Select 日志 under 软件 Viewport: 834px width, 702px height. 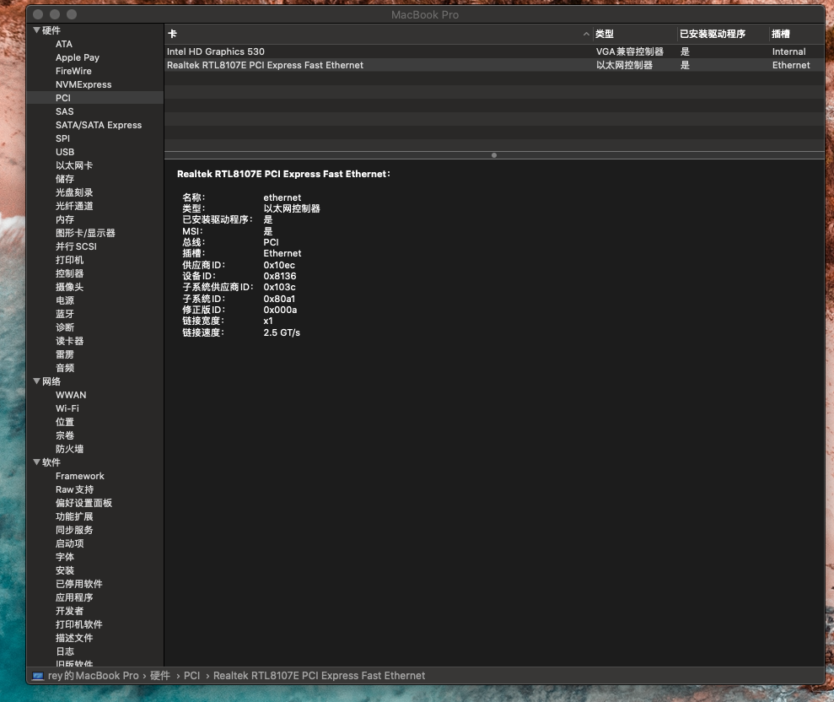[64, 651]
